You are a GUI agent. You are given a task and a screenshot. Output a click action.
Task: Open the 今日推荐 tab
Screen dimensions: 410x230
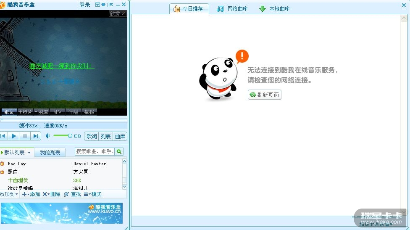[189, 9]
